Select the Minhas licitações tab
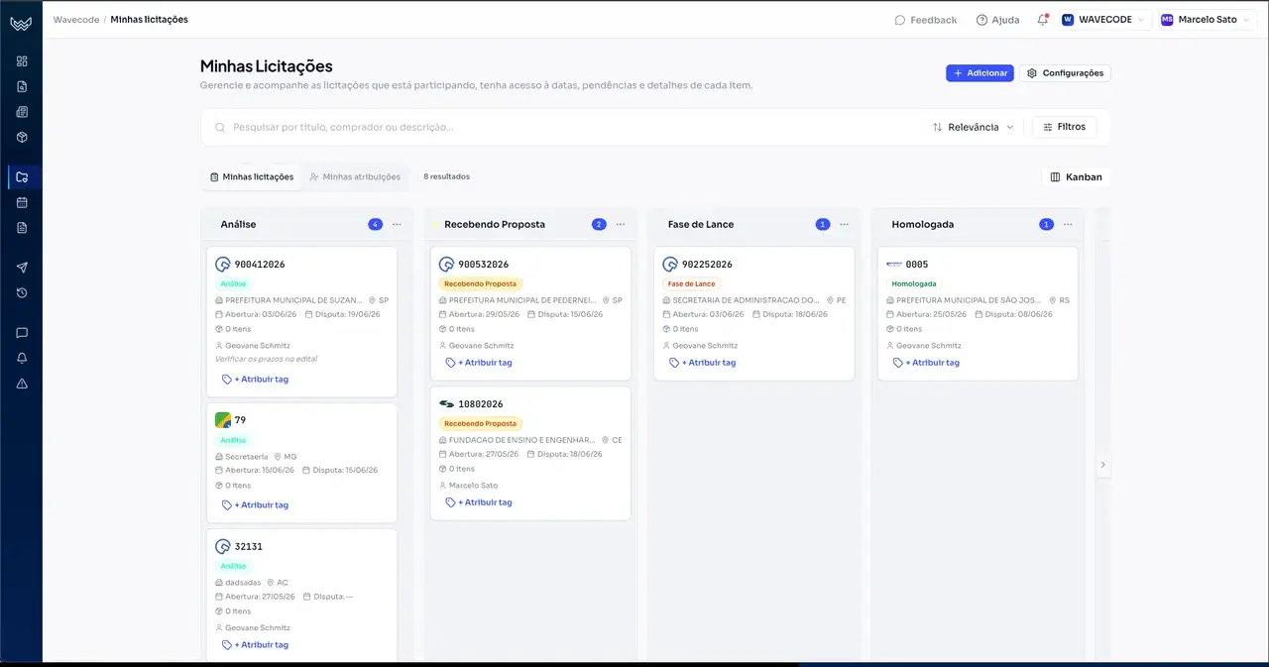The image size is (1269, 667). (x=252, y=177)
